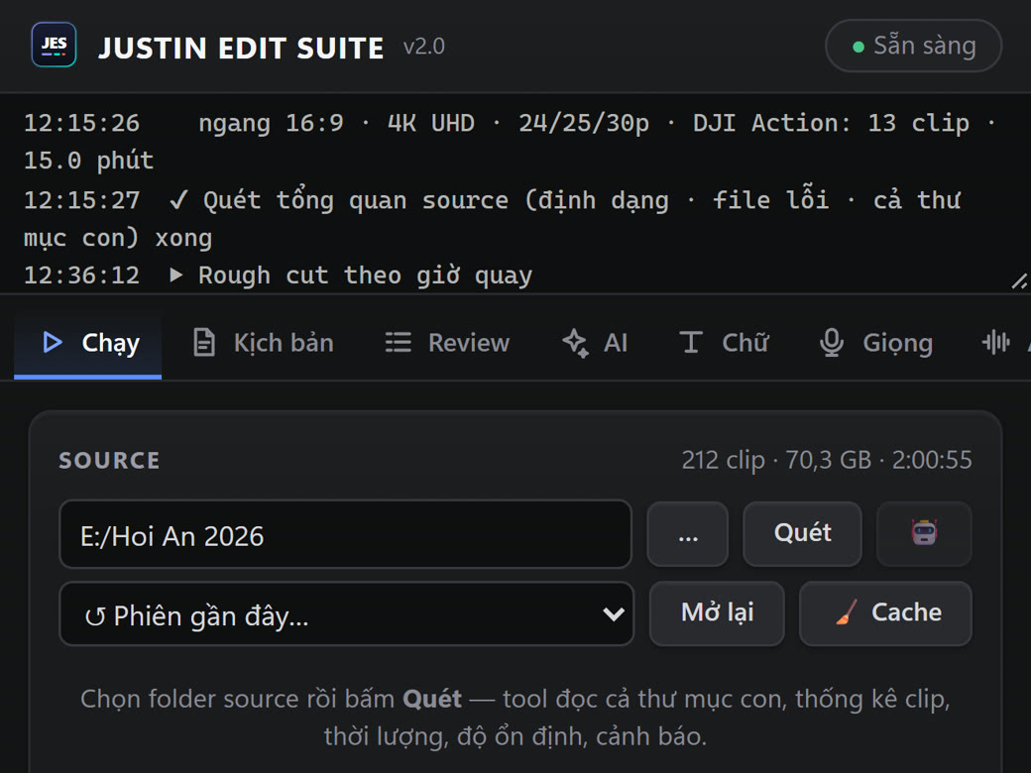Go to the Review tab

point(447,343)
